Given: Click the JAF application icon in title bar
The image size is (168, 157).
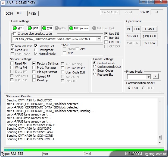Looking at the screenshot, I should 3,2.
